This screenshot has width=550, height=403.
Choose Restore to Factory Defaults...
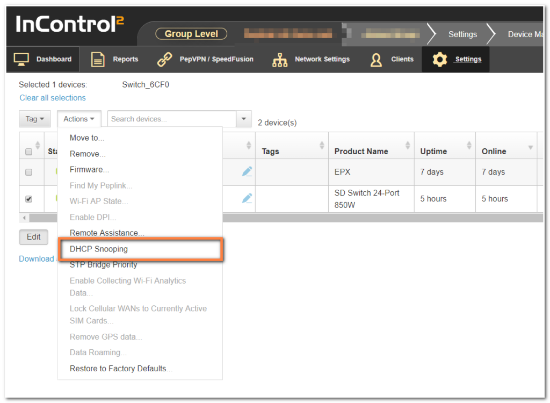tap(121, 369)
